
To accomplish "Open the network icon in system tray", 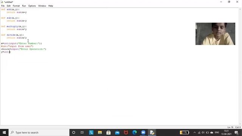I will point(199,133).
